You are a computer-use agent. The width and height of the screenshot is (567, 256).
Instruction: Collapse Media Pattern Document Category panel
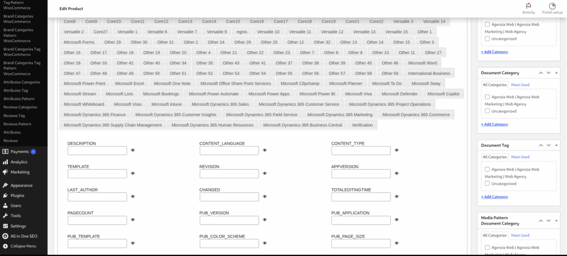(556, 221)
